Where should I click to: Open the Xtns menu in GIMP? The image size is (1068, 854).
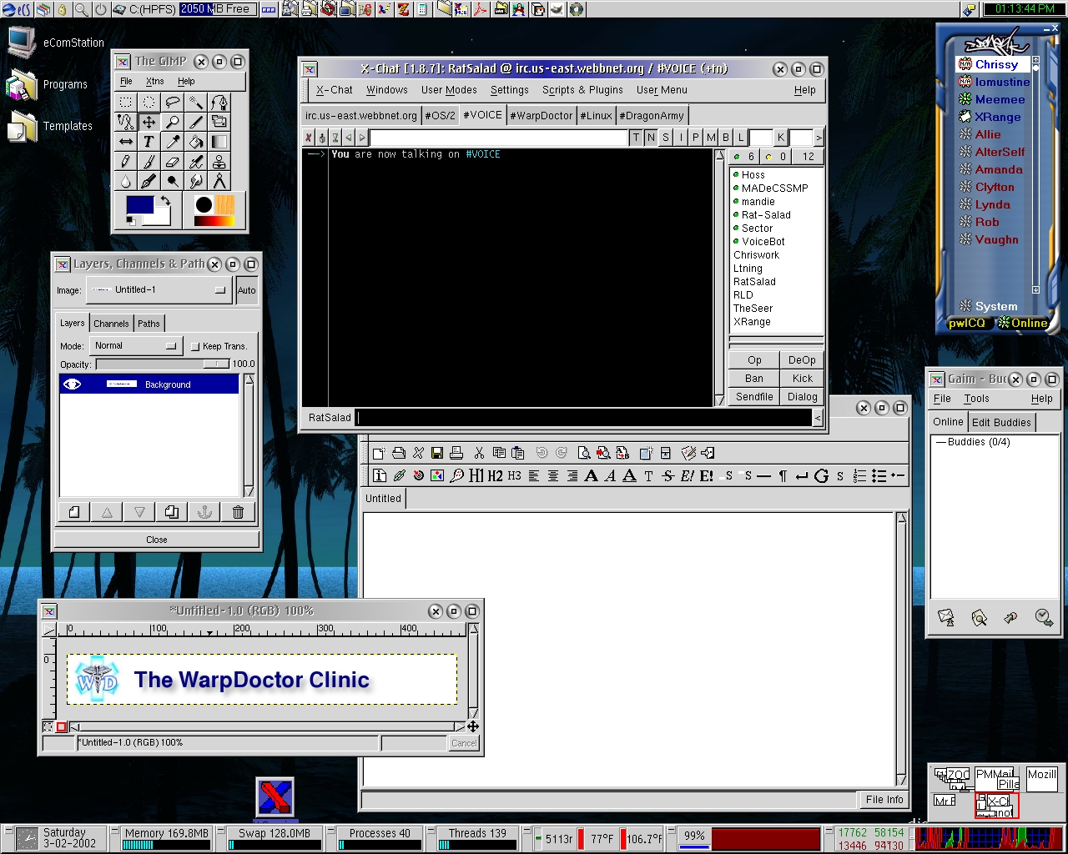coord(154,81)
